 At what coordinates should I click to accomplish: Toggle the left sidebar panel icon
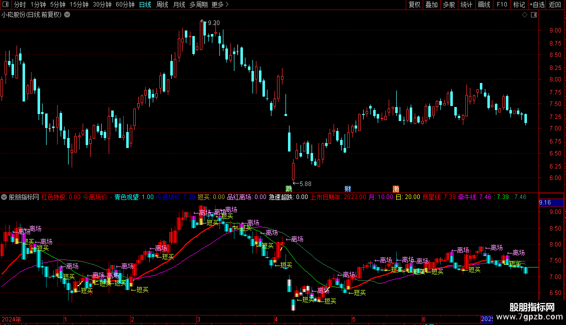coord(6,4)
